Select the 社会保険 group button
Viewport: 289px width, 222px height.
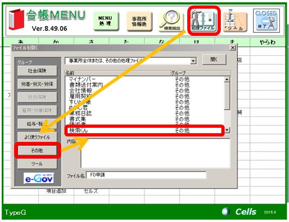click(37, 70)
